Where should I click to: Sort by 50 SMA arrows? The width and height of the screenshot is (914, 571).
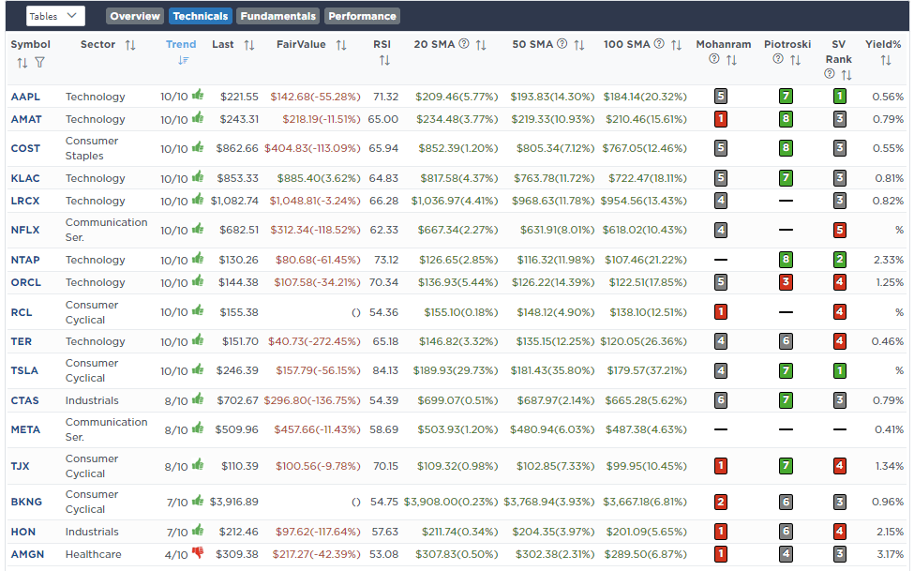coord(578,45)
